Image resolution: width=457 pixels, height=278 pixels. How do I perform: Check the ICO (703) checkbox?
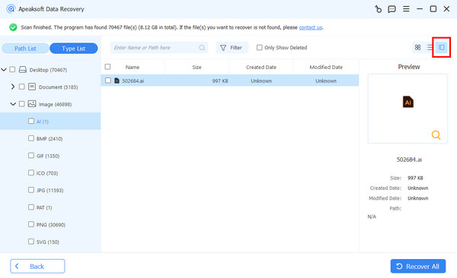coord(31,172)
